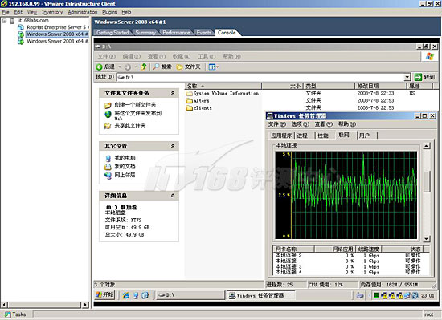Collapse the 文件和文件夹任务 panel
Screen dimensions: 442x320
pos(173,93)
